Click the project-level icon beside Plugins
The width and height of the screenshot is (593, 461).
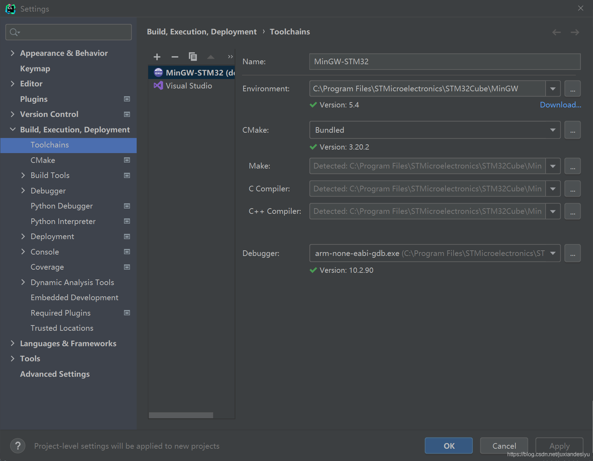click(127, 99)
